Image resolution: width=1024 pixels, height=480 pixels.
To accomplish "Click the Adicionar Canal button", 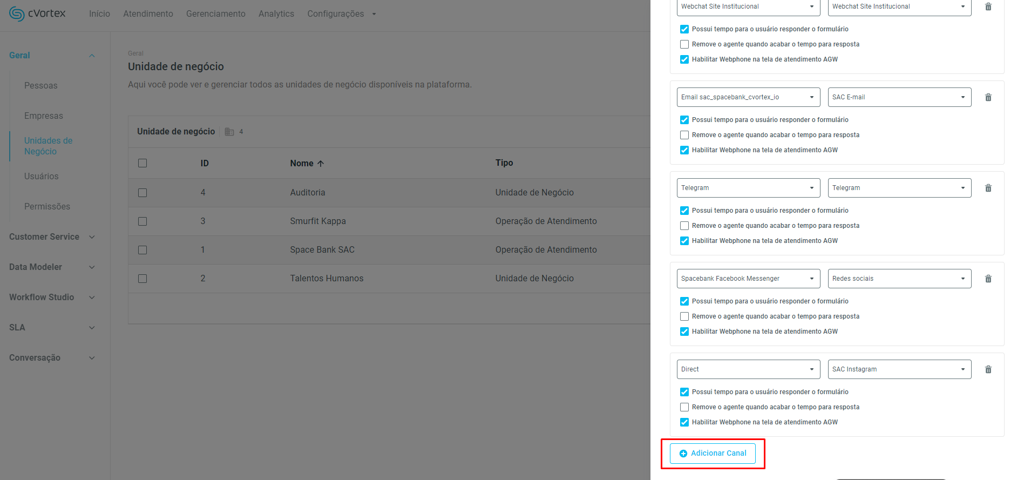I will pyautogui.click(x=713, y=453).
